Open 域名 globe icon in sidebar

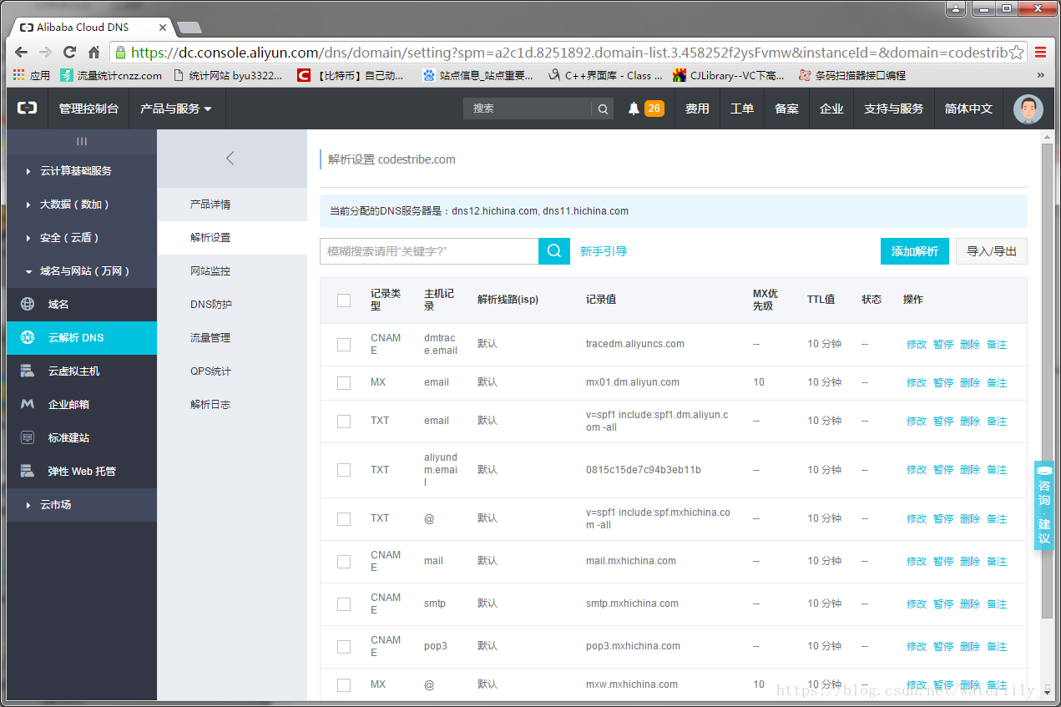(28, 305)
